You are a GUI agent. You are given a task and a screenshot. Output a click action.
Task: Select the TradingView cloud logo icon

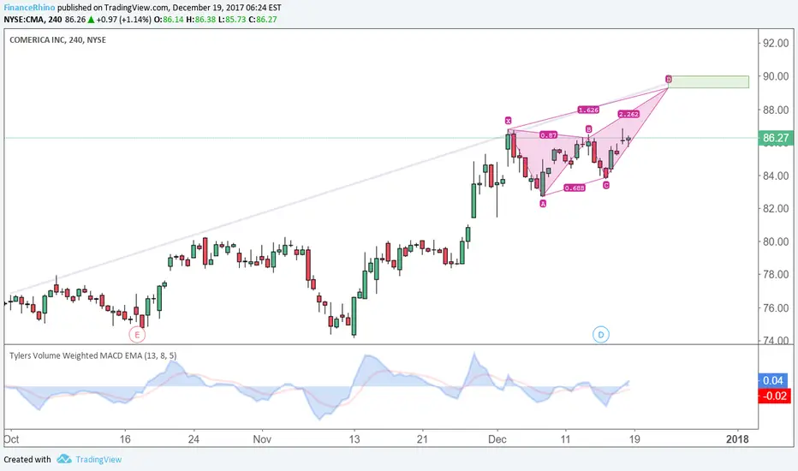64,459
